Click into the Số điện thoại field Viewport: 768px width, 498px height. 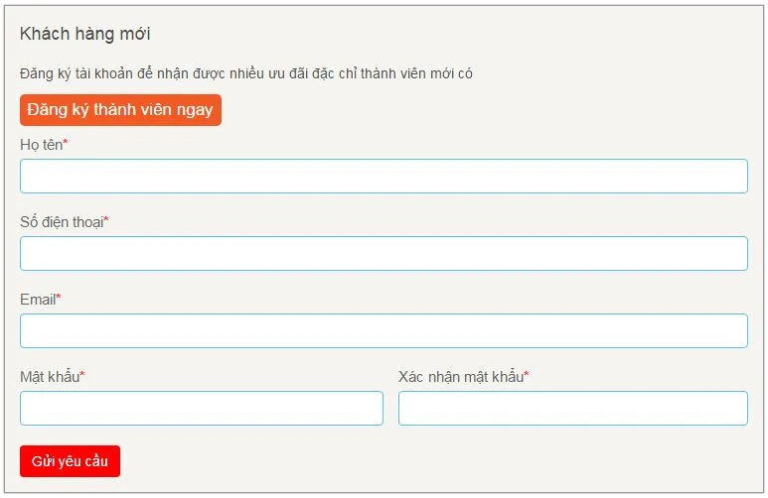tap(384, 254)
